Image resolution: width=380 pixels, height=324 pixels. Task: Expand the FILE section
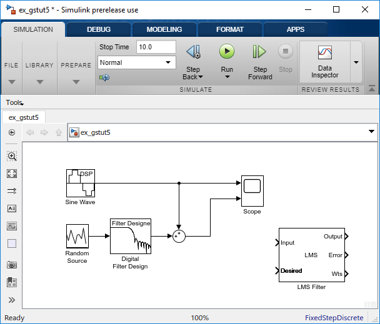(11, 82)
